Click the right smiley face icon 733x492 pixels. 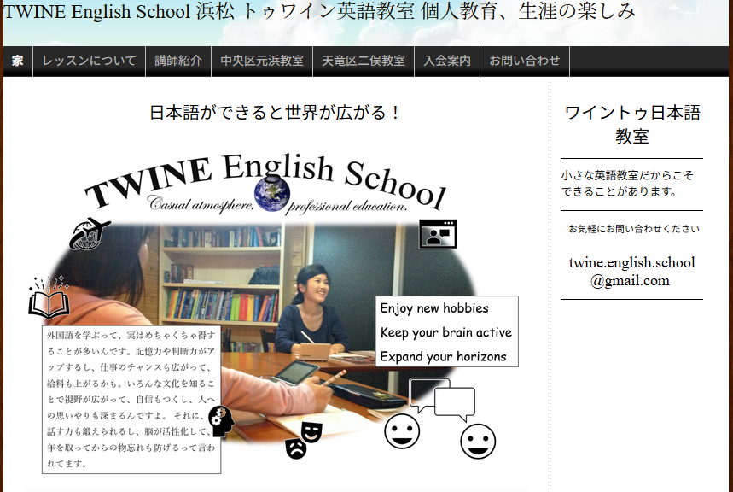pyautogui.click(x=478, y=441)
